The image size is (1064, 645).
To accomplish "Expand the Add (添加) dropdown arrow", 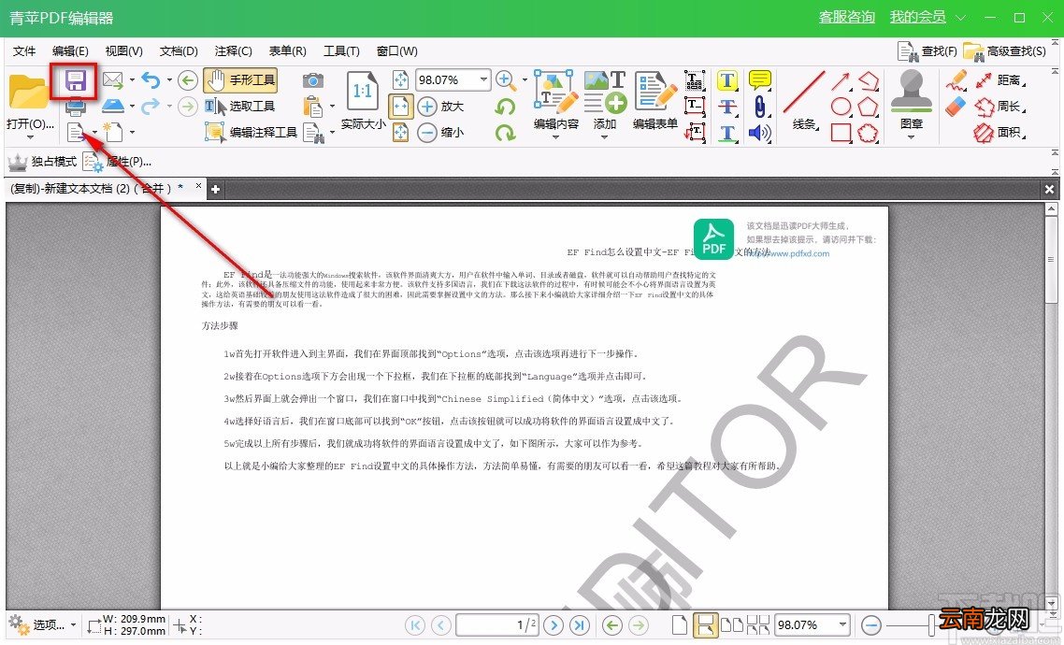I will [x=605, y=137].
